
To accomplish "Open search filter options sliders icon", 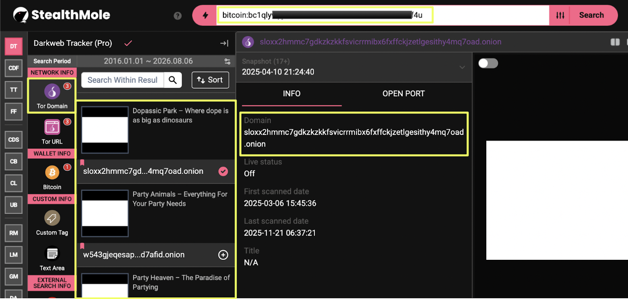I will (x=560, y=15).
